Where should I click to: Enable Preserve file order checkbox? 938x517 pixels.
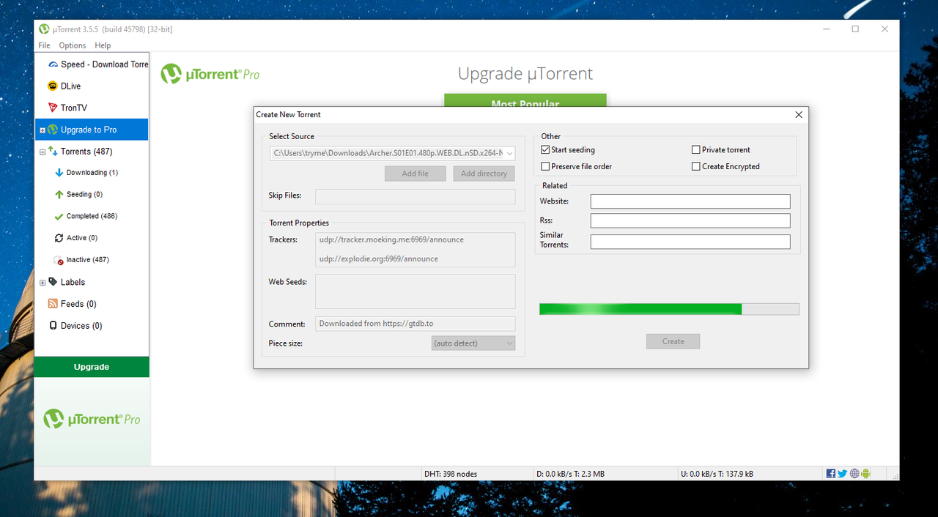(x=545, y=167)
